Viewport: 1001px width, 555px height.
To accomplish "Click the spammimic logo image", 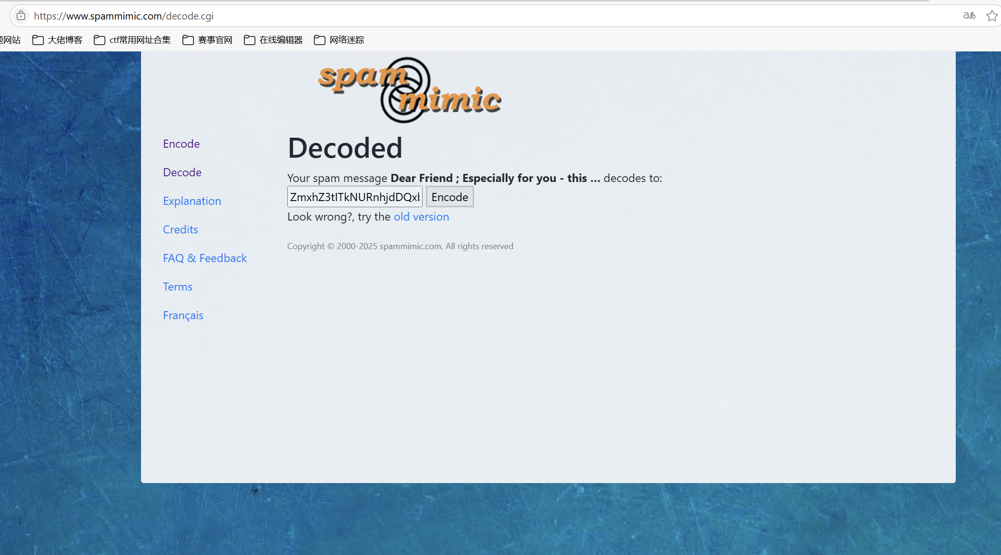I will 409,90.
